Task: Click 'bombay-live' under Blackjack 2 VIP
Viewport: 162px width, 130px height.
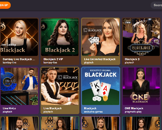Action: click(x=50, y=62)
